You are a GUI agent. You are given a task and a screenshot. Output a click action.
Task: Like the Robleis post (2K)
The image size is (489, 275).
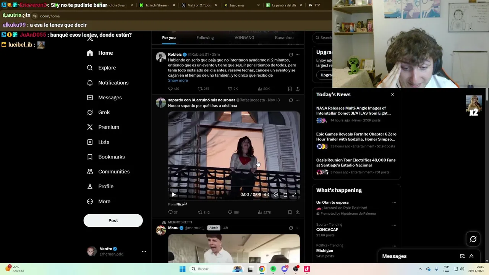tap(233, 89)
